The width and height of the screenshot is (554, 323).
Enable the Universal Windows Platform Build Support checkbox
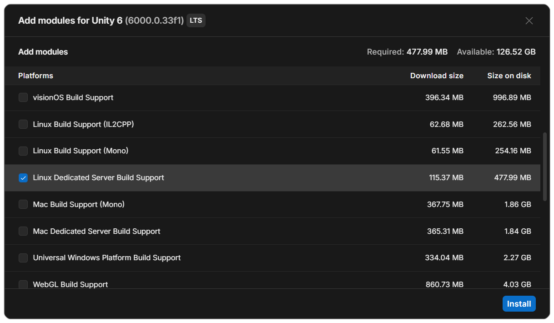click(x=23, y=258)
